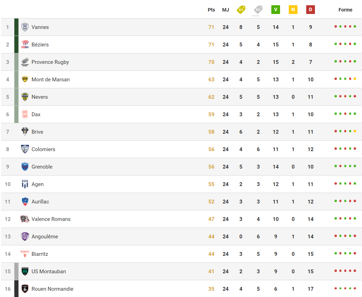Click the Agen SUA club logo

coord(25,184)
